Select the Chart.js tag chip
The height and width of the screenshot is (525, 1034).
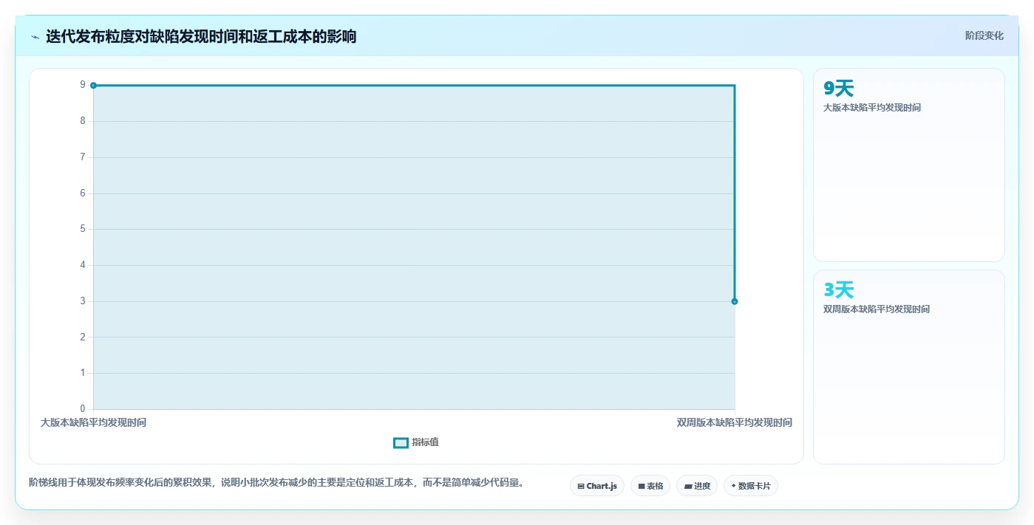[x=596, y=486]
